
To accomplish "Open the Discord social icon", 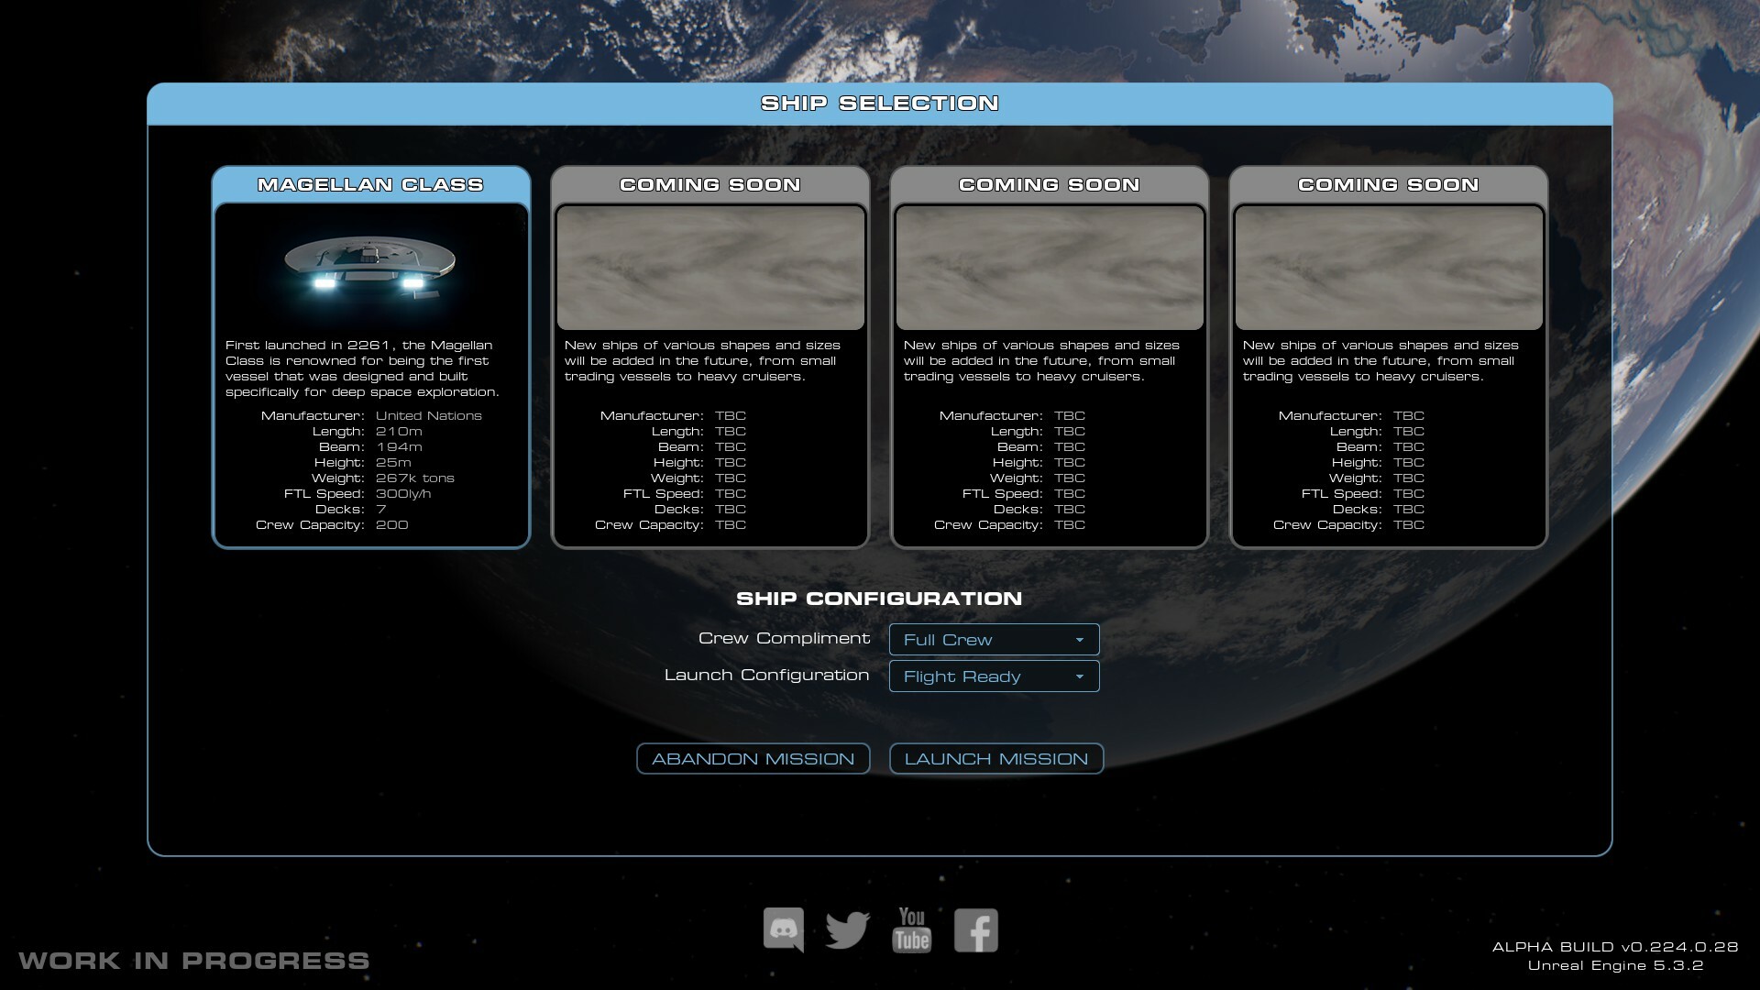I will click(784, 929).
